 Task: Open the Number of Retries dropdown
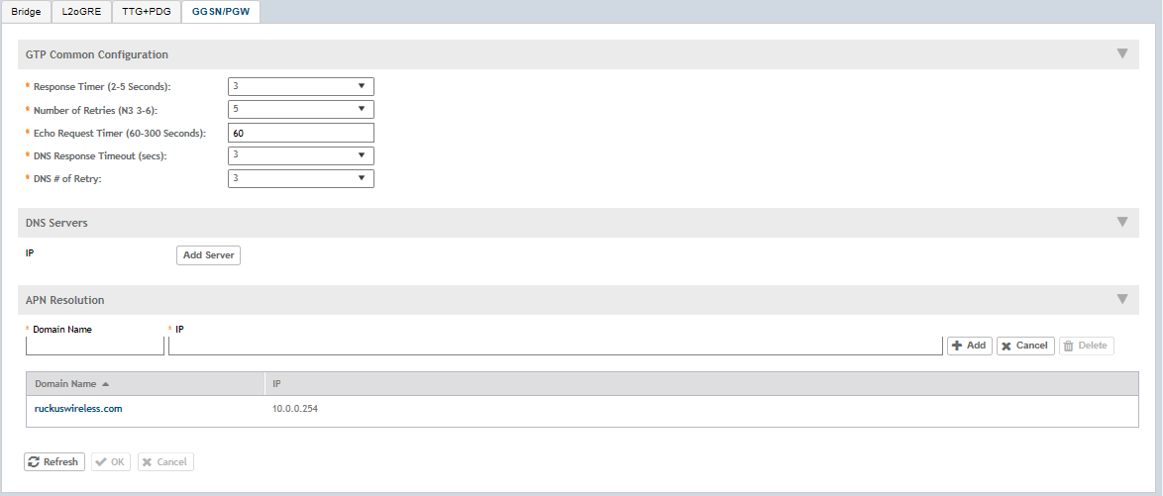click(300, 109)
